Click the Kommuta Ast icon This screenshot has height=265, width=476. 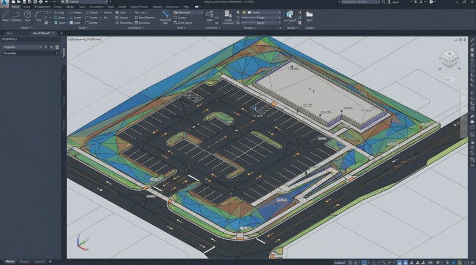(x=165, y=17)
